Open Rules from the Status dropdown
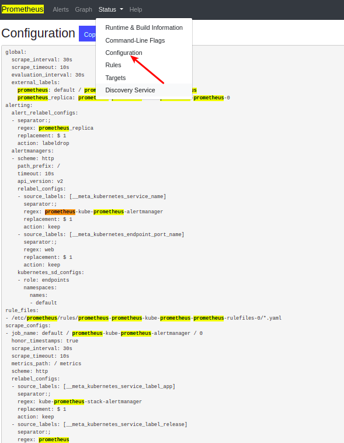 (144, 65)
